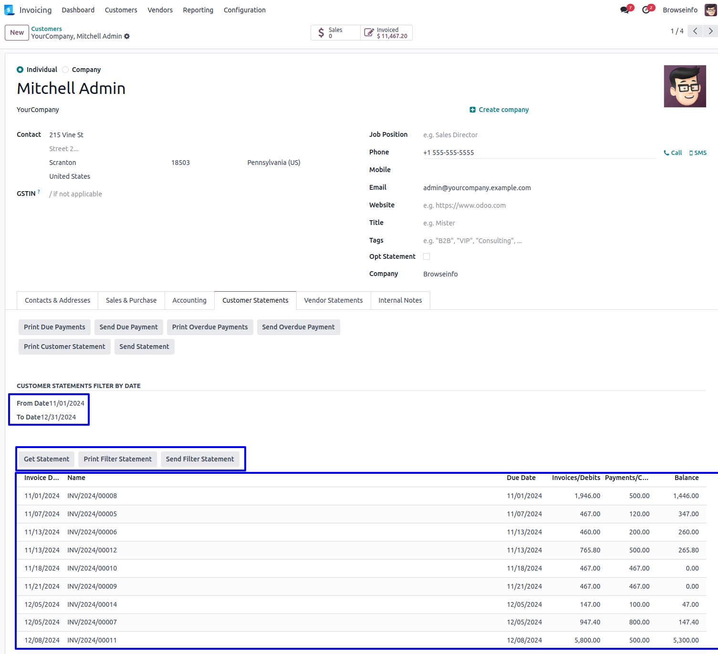This screenshot has width=718, height=654.
Task: Open the activities clock icon
Action: (646, 10)
